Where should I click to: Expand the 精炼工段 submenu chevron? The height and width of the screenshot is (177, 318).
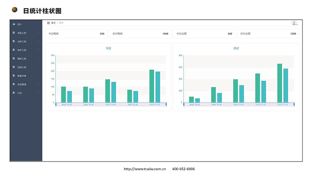[x=38, y=58]
